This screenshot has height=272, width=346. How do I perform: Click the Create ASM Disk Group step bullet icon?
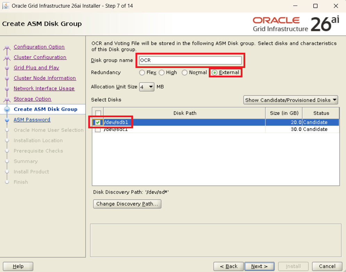(7, 109)
